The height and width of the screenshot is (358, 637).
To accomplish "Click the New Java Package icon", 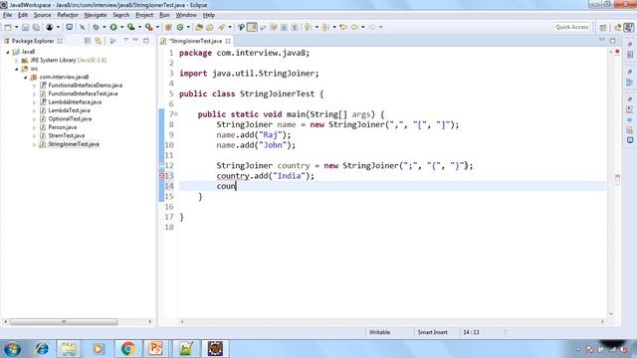I will [168, 27].
